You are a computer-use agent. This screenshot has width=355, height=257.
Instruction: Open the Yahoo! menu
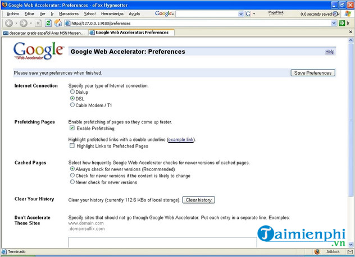point(90,14)
